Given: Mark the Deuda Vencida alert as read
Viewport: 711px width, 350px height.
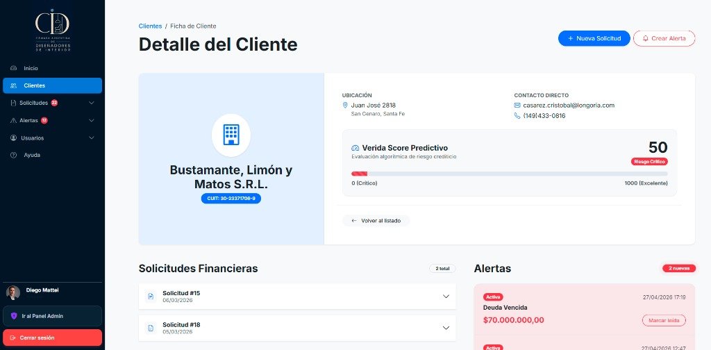Looking at the screenshot, I should [664, 321].
